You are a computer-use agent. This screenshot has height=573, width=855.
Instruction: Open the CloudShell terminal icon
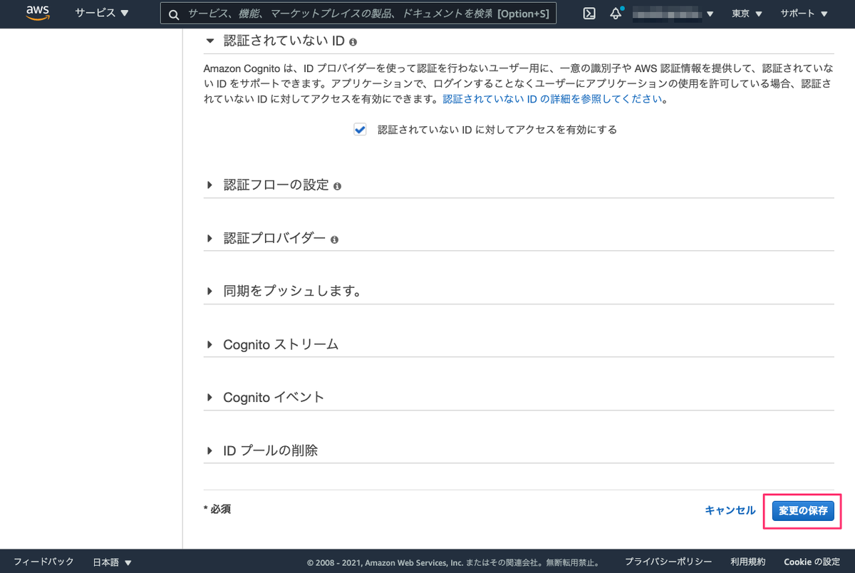[x=589, y=14]
